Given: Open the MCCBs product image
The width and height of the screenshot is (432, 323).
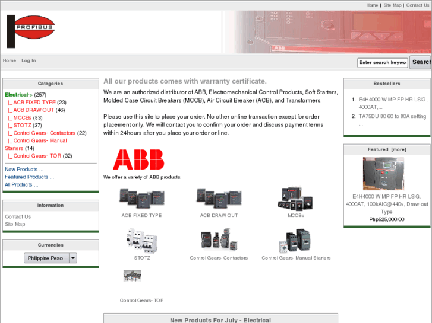Looking at the screenshot, I should (295, 198).
